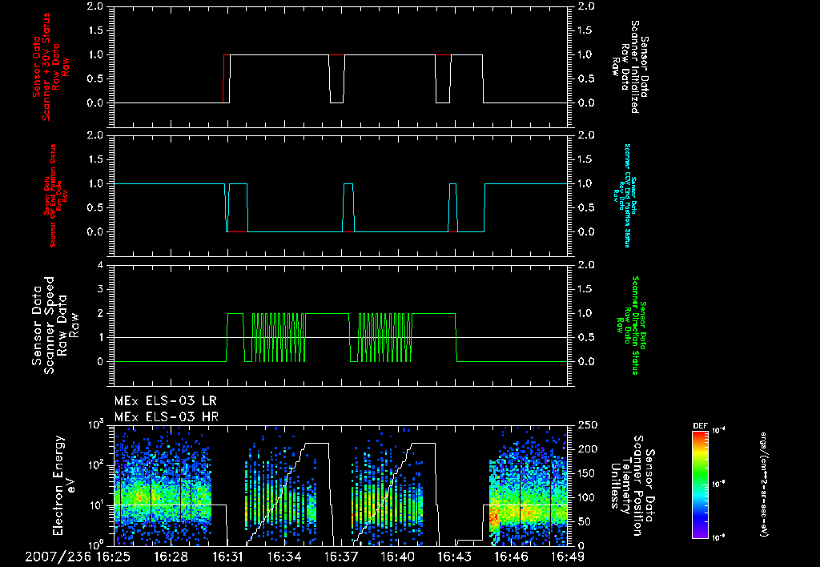Pick the 16:40 time axis label
The height and width of the screenshot is (567, 820).
coord(398,557)
